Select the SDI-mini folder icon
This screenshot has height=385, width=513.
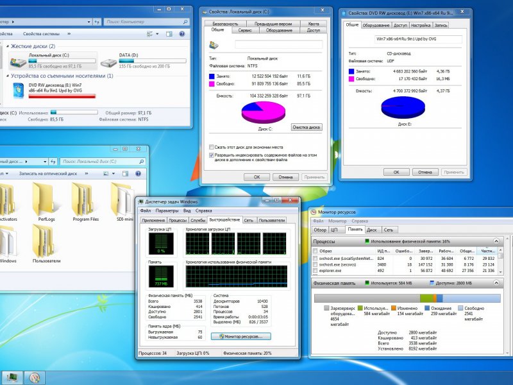122,198
